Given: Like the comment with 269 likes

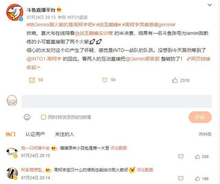Looking at the screenshot, I should (x=198, y=157).
